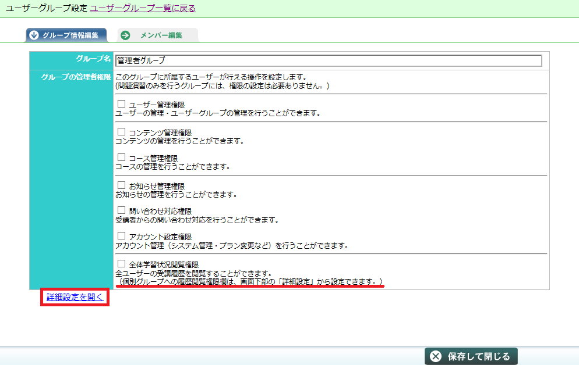Check the コース管理権限 box
The height and width of the screenshot is (365, 579).
121,158
